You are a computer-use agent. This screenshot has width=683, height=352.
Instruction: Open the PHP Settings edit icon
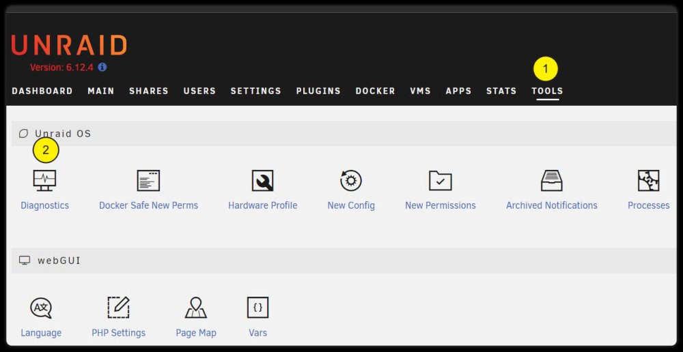point(118,308)
